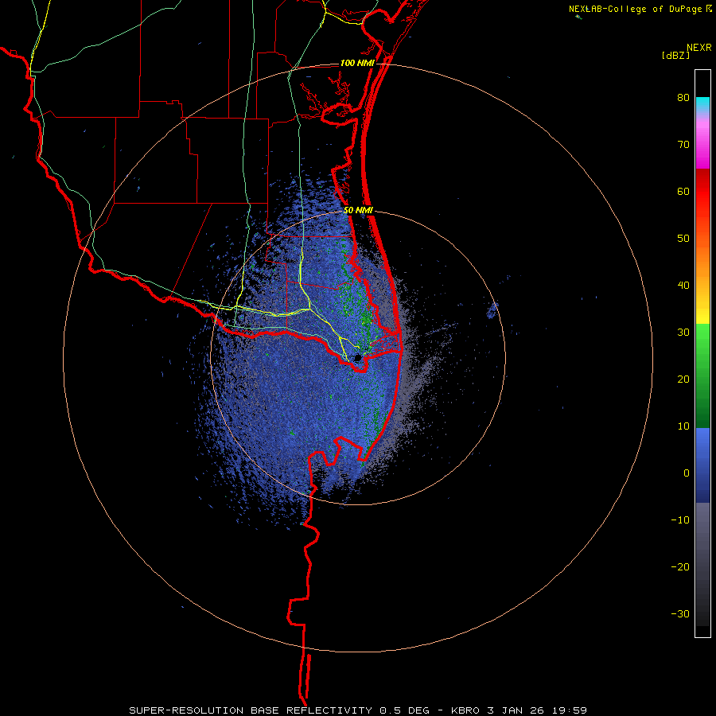Screen dimensions: 716x716
Task: Select the green band of the color scale
Action: click(x=702, y=376)
